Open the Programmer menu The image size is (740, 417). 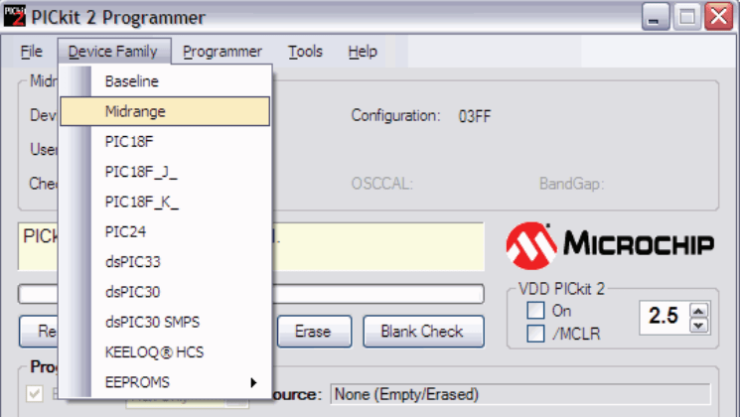click(222, 52)
